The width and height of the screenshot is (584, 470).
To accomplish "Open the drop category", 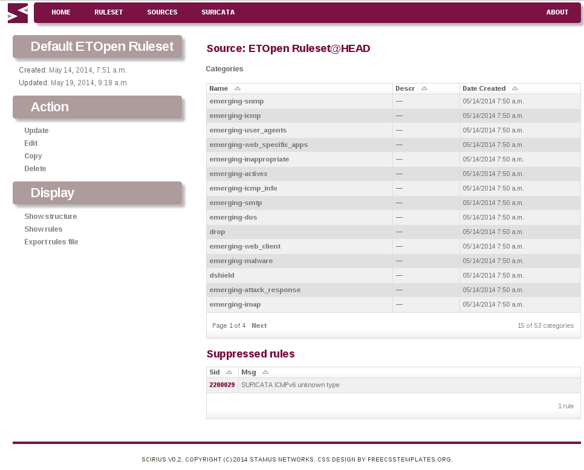I will (217, 232).
